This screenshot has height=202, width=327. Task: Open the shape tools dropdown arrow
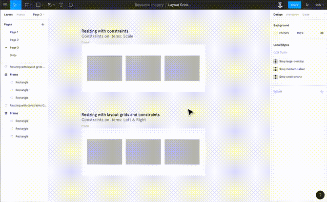point(42,5)
